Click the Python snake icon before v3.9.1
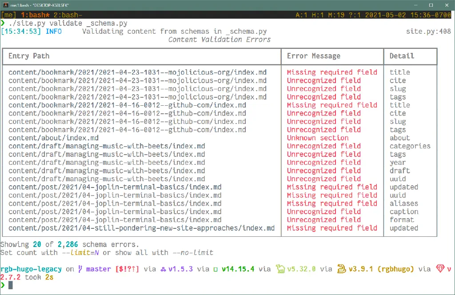This screenshot has height=295, width=455. 342,269
